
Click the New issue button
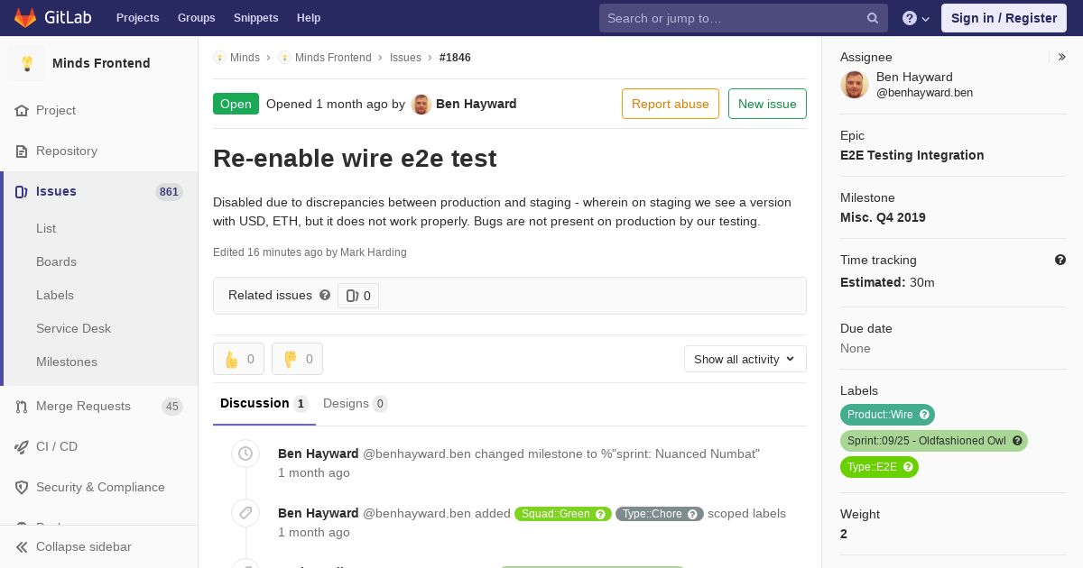(x=767, y=104)
